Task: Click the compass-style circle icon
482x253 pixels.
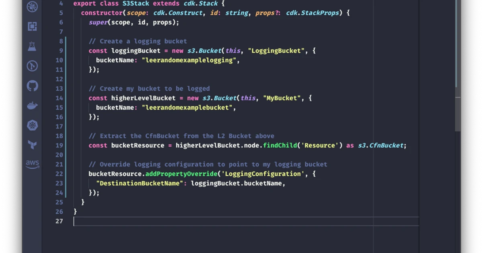Action: pos(32,66)
